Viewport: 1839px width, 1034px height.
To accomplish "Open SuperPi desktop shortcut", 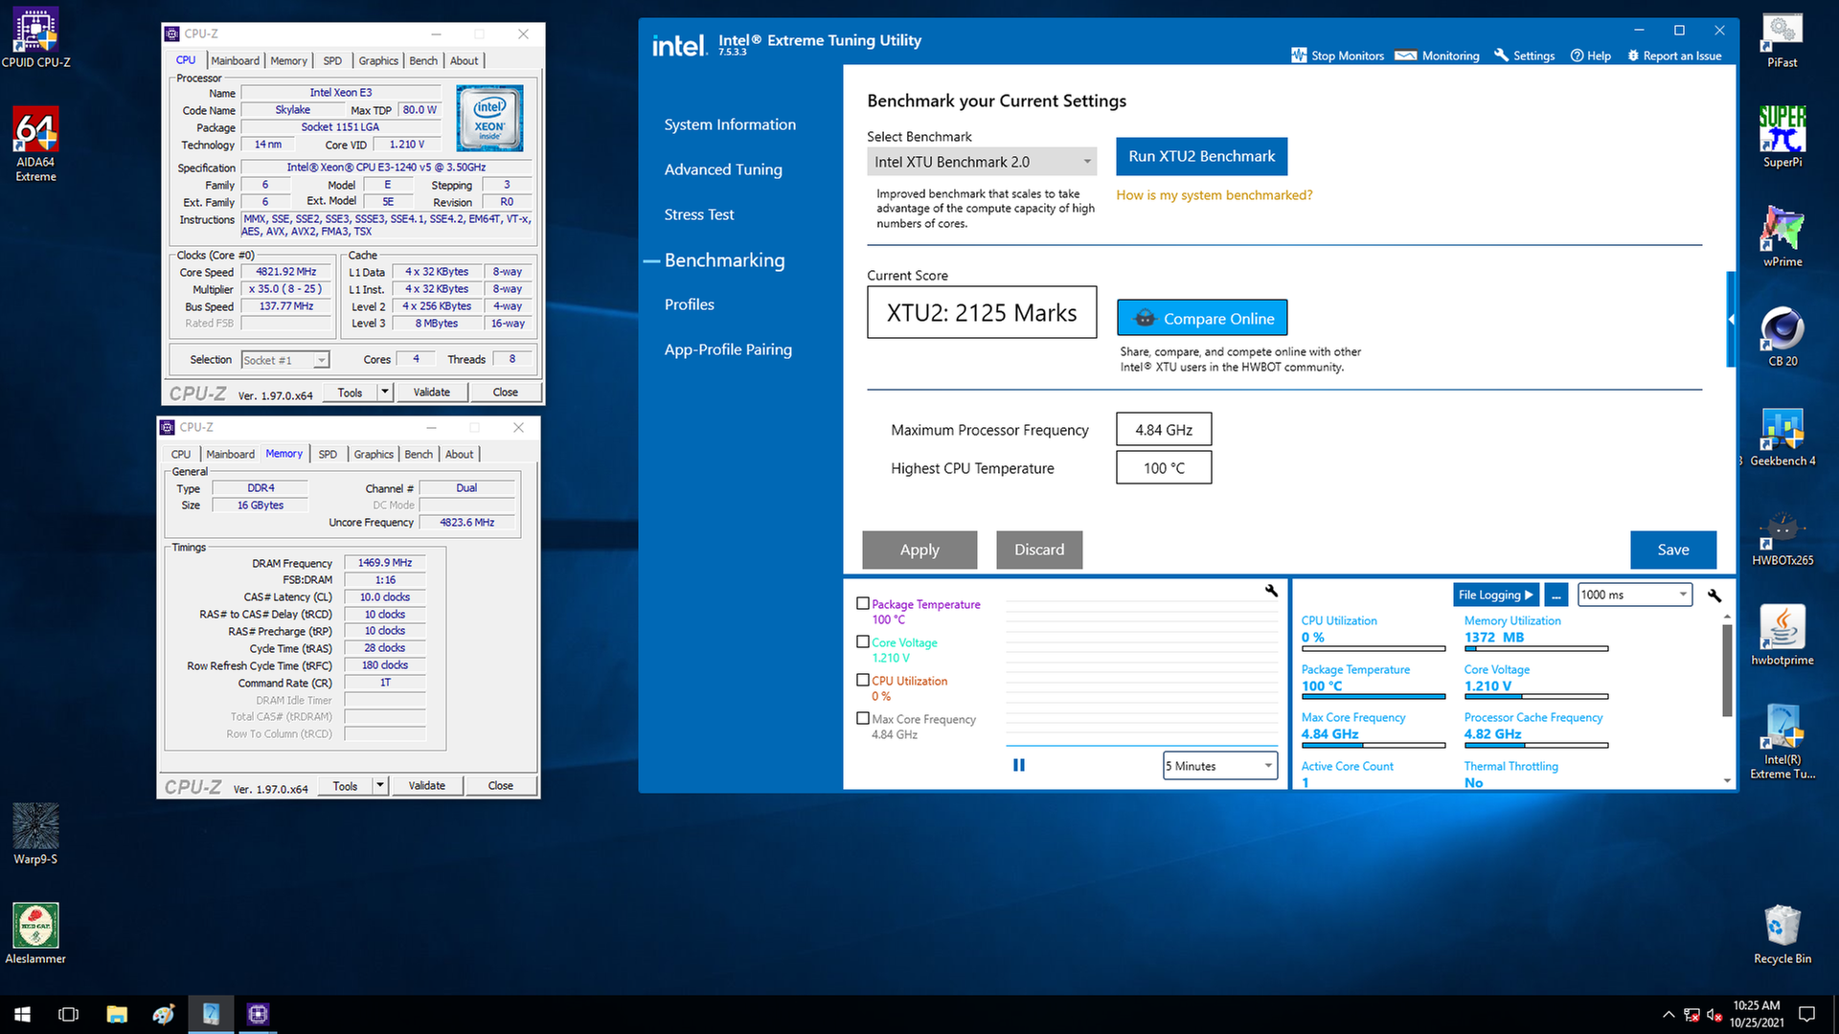I will [1782, 137].
